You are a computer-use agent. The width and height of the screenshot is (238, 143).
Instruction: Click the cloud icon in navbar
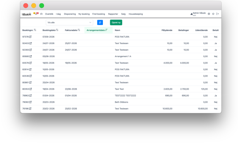click(x=41, y=14)
